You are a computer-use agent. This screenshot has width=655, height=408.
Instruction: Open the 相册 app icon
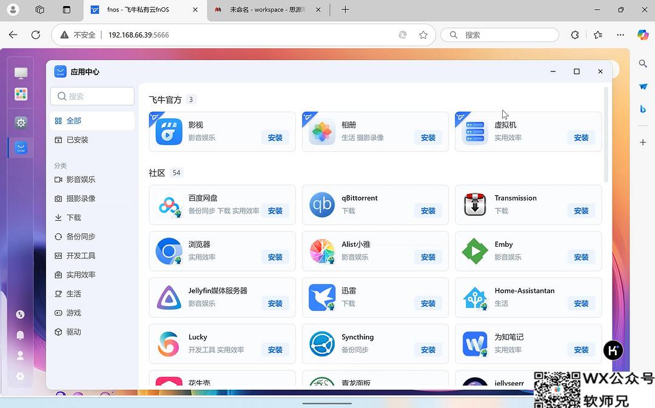click(322, 132)
